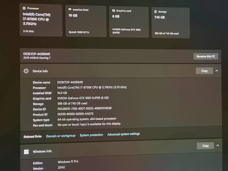Select the 16.0 GB installed RAM value
The image size is (228, 171).
62,93
